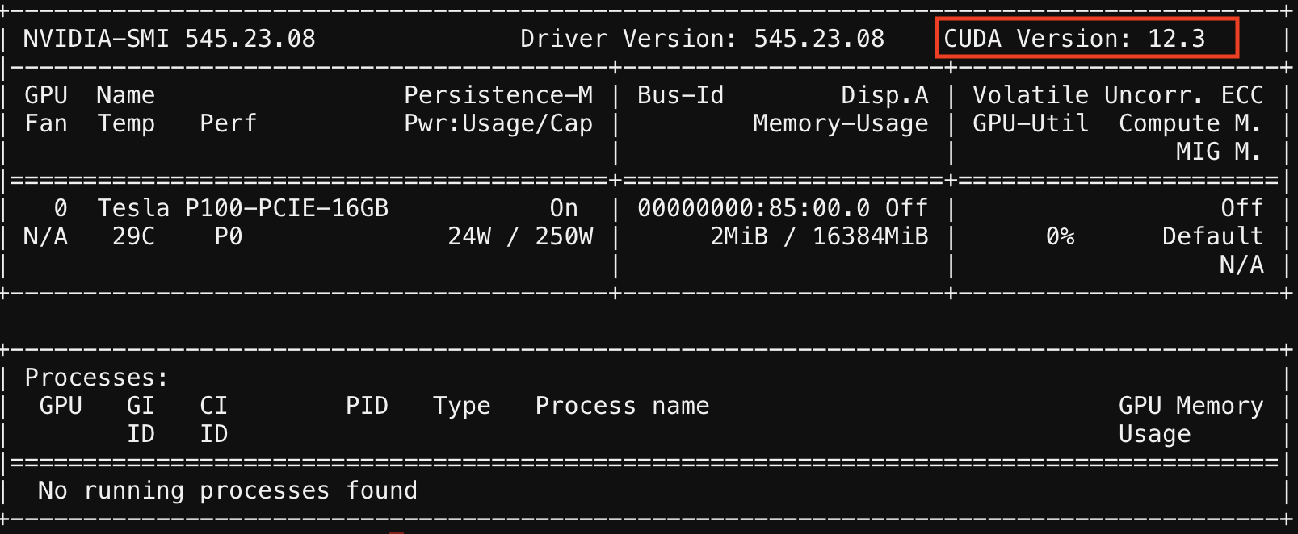Screen dimensions: 1298x534
Task: Click the No running processes found message
Action: click(x=227, y=490)
